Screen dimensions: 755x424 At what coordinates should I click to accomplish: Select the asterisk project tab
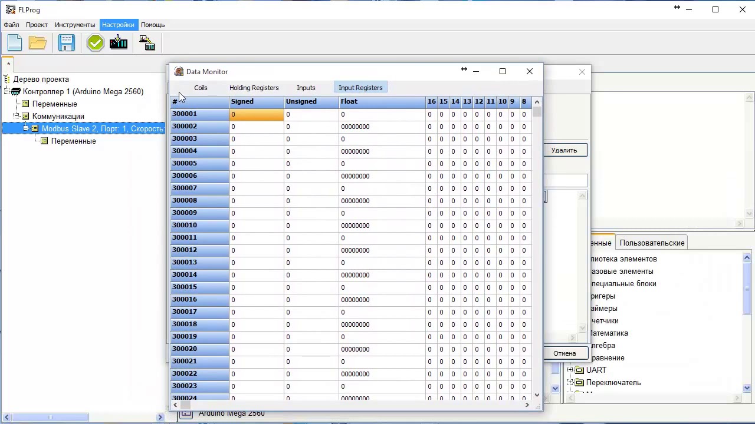click(8, 64)
